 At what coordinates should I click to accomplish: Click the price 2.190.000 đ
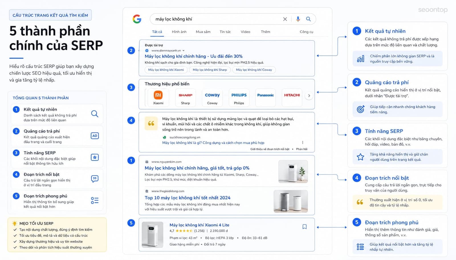click(219, 231)
